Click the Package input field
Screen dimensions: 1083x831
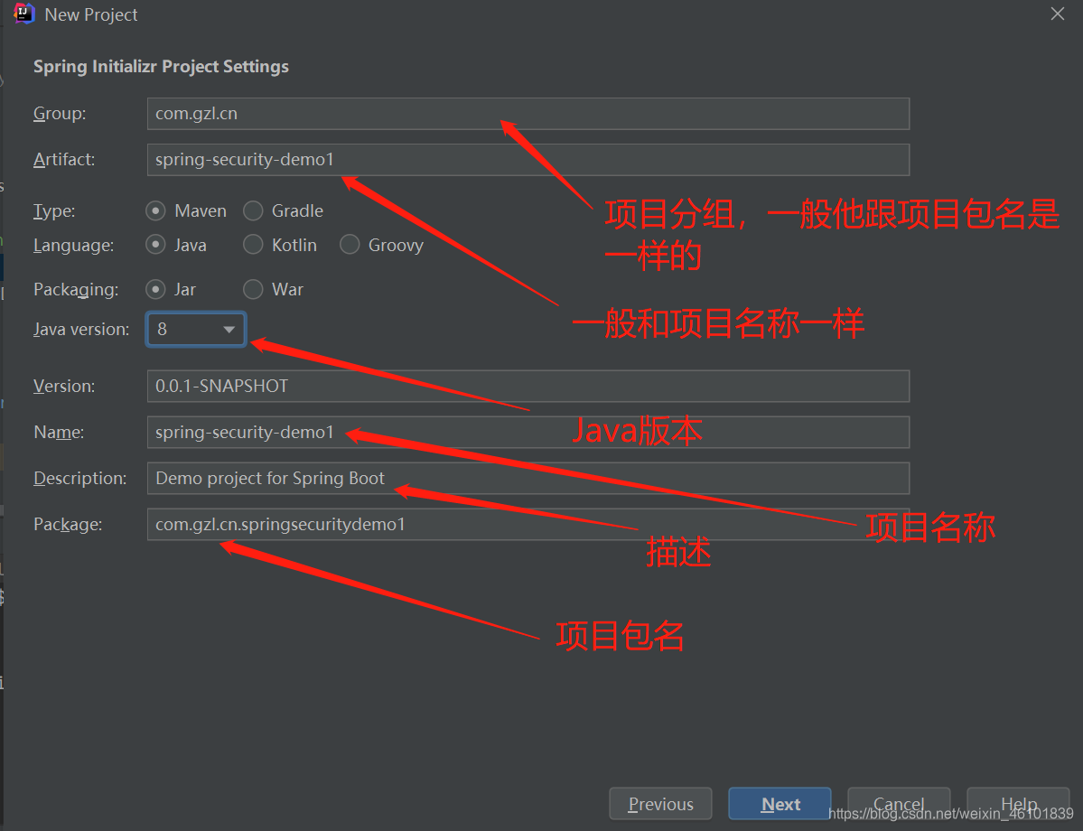click(527, 524)
